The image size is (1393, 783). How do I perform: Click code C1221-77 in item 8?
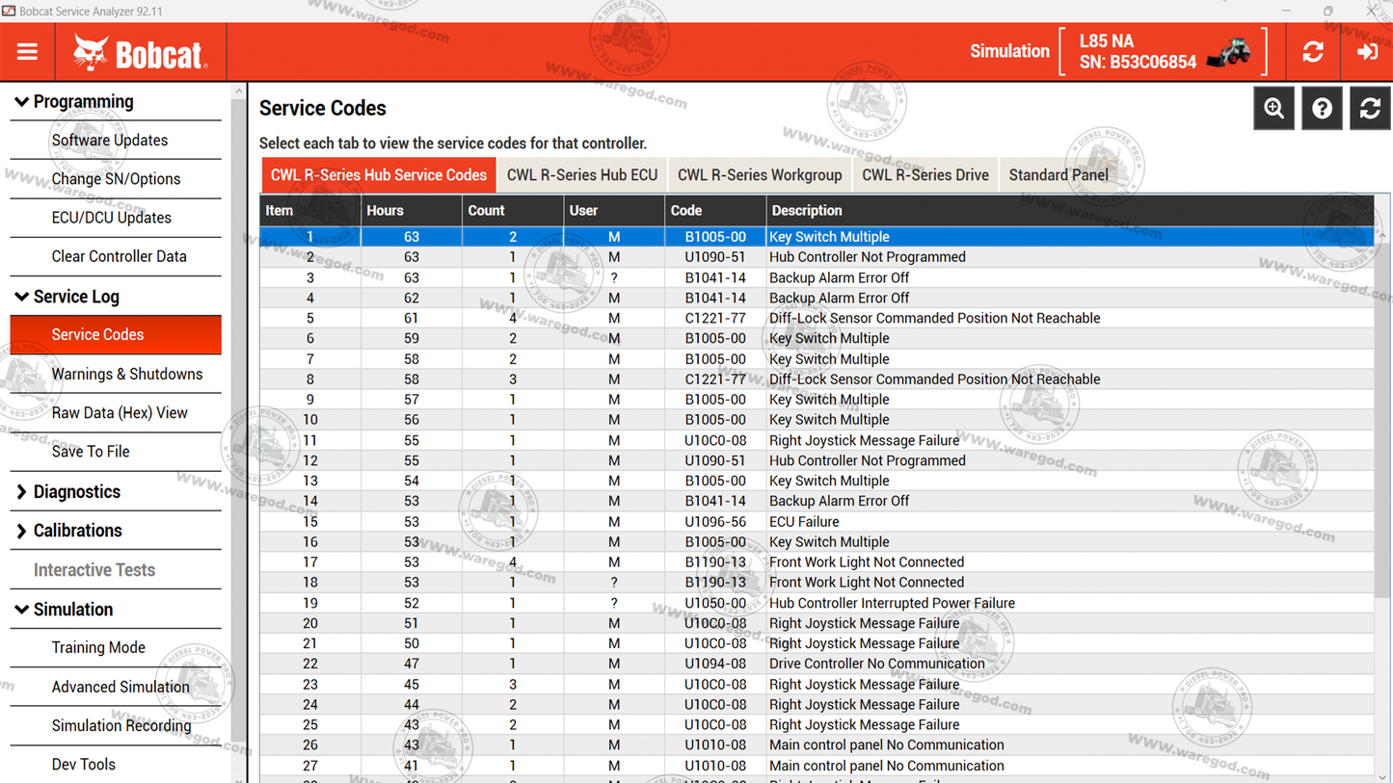coord(715,379)
